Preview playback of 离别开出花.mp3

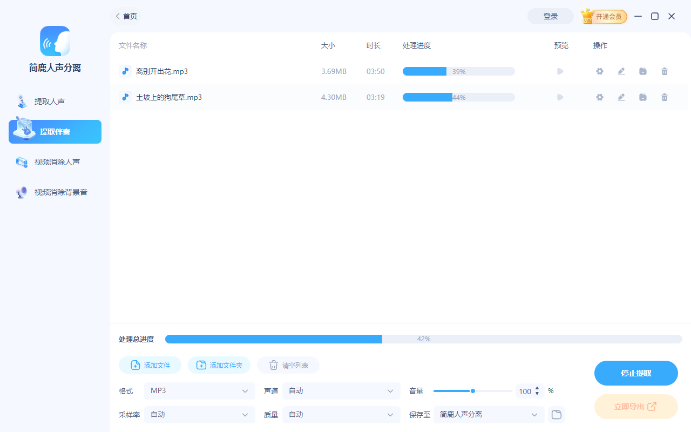tap(560, 71)
